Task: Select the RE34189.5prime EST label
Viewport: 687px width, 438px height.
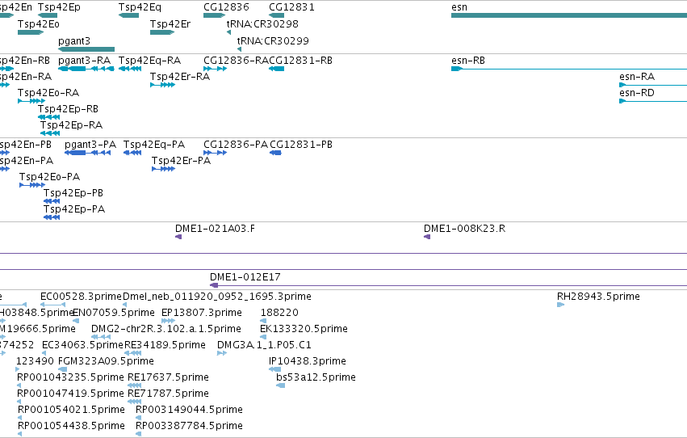Action: pos(165,345)
